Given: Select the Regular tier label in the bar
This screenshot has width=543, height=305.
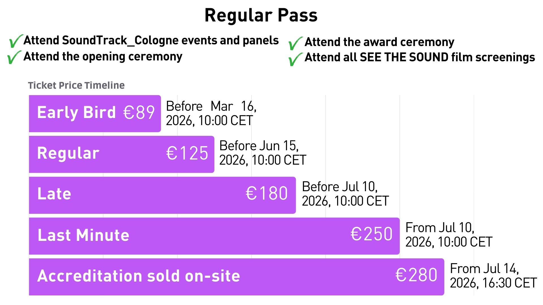Looking at the screenshot, I should click(68, 153).
